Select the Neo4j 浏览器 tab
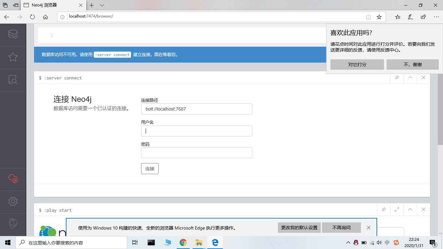Image resolution: width=443 pixels, height=249 pixels. pyautogui.click(x=54, y=5)
